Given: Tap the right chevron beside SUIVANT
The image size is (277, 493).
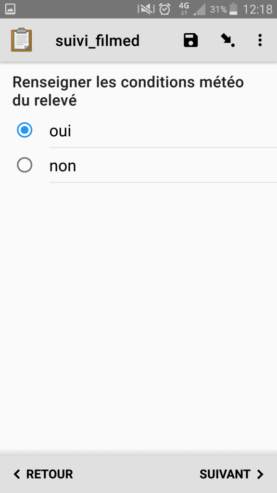Looking at the screenshot, I should pos(260,474).
